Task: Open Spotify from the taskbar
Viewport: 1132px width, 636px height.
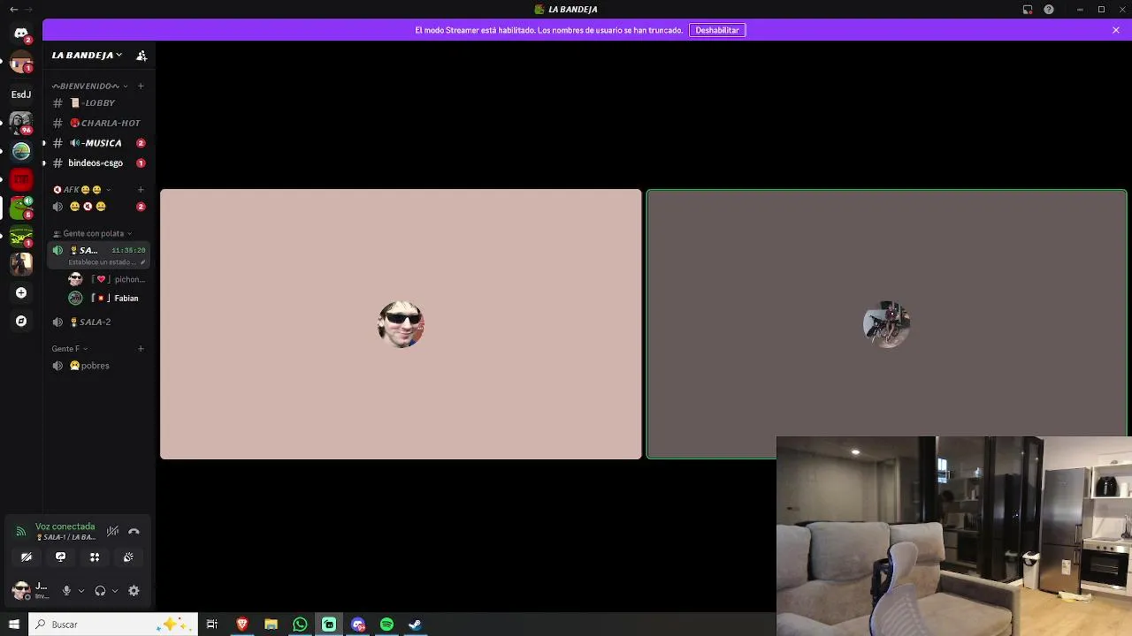Action: point(386,625)
